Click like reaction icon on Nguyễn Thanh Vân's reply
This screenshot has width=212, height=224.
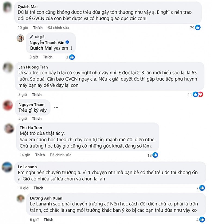[72, 57]
